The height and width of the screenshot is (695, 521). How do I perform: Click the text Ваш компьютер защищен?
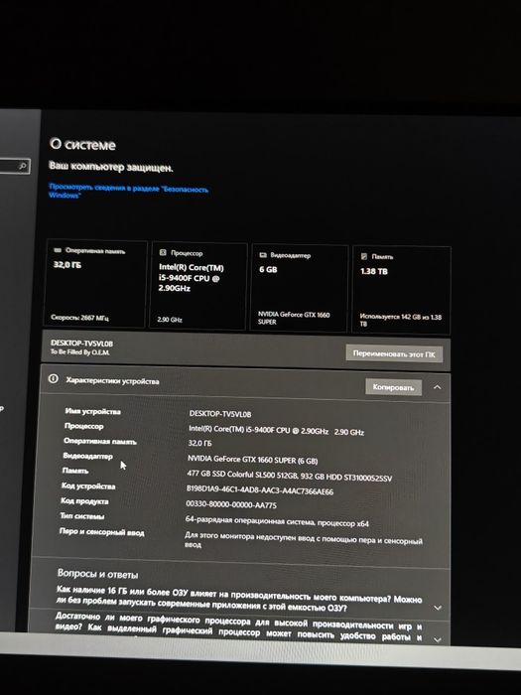point(111,167)
